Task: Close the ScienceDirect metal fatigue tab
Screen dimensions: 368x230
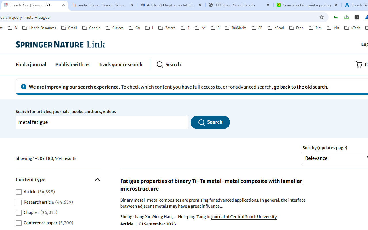Action: (x=132, y=5)
